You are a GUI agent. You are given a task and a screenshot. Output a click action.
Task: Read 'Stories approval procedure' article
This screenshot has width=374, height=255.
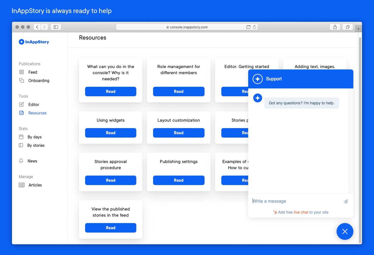[x=111, y=180]
